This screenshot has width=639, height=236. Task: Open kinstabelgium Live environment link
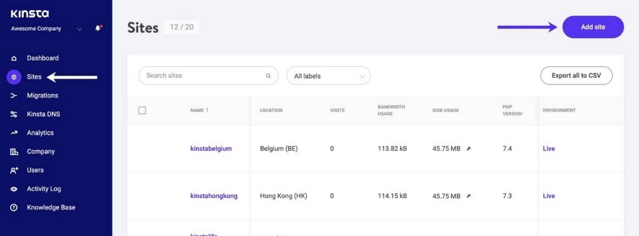[549, 149]
